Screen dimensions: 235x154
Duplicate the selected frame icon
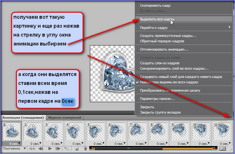click(77, 149)
